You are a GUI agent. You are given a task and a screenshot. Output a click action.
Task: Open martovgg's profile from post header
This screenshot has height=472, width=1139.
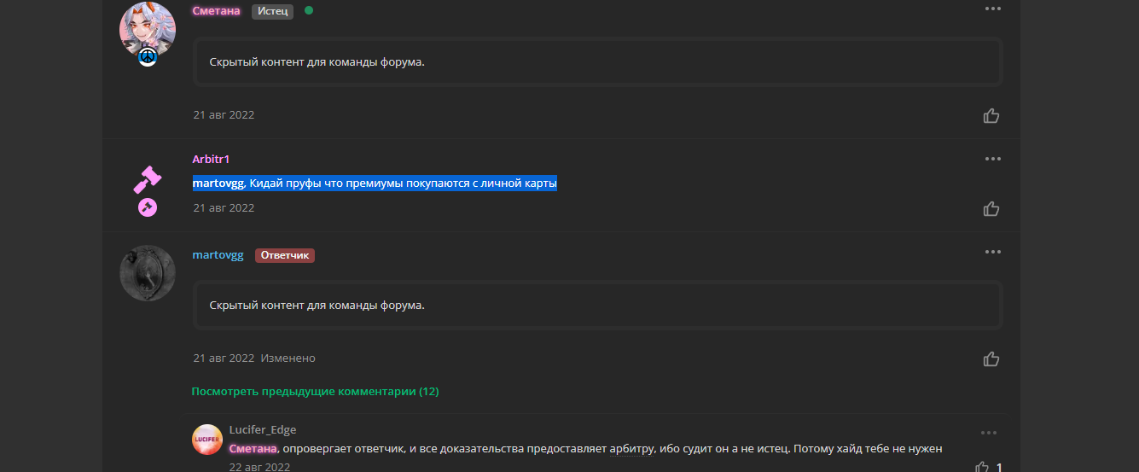point(218,255)
